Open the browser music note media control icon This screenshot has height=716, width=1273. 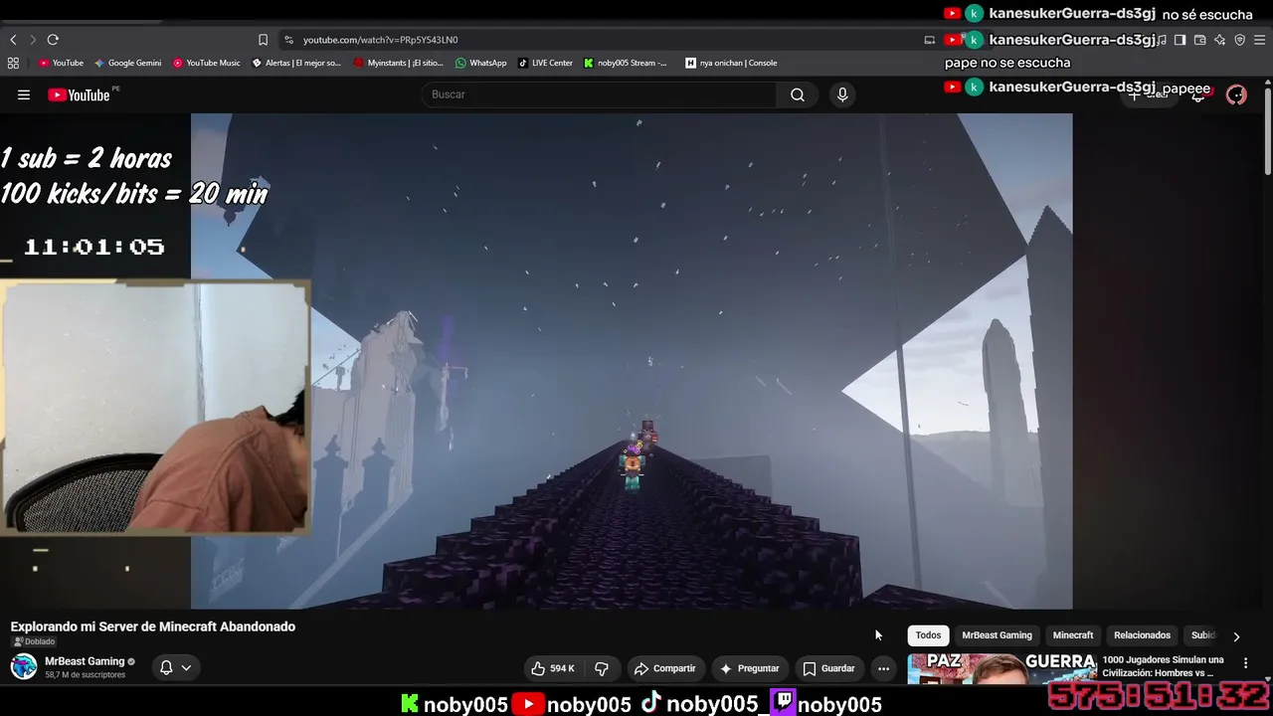tap(1162, 40)
